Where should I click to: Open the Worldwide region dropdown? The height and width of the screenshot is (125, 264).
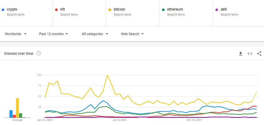pos(16,34)
